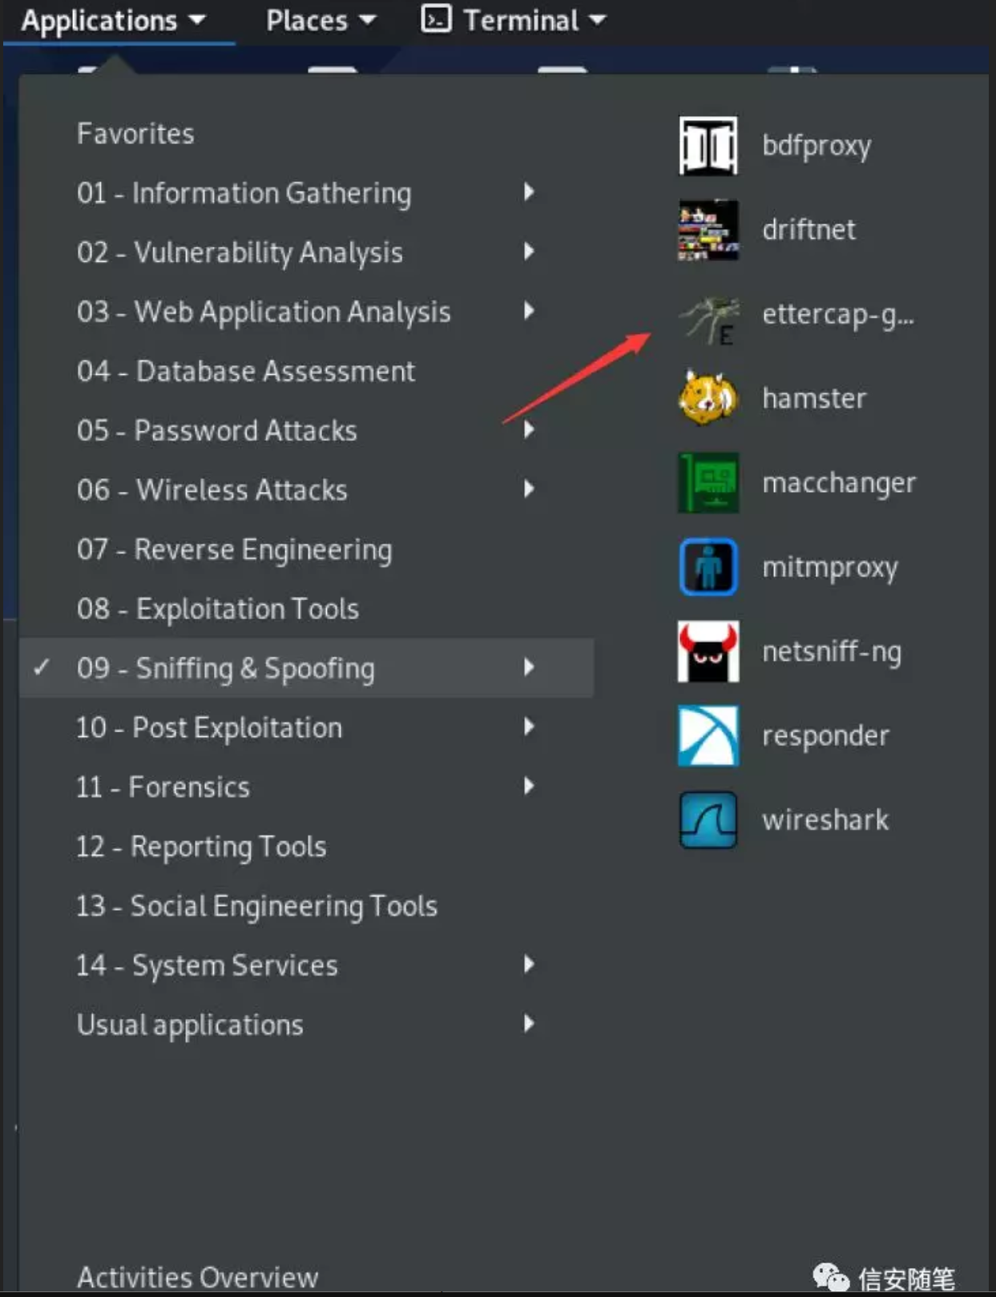Select checked 09 - Sniffing & Spoofing category
The height and width of the screenshot is (1297, 996).
point(225,668)
